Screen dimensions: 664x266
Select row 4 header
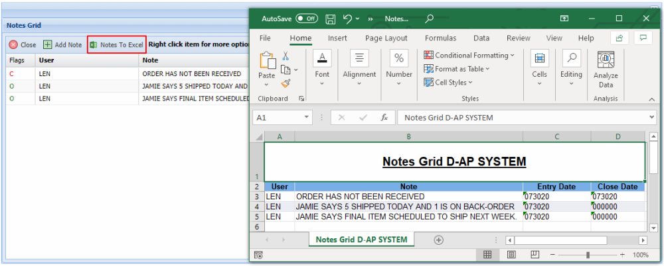pyautogui.click(x=258, y=207)
